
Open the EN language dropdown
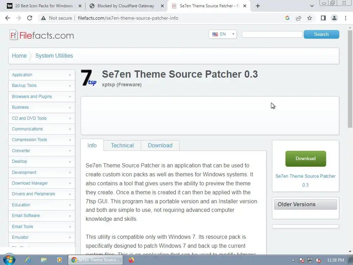pos(223,34)
